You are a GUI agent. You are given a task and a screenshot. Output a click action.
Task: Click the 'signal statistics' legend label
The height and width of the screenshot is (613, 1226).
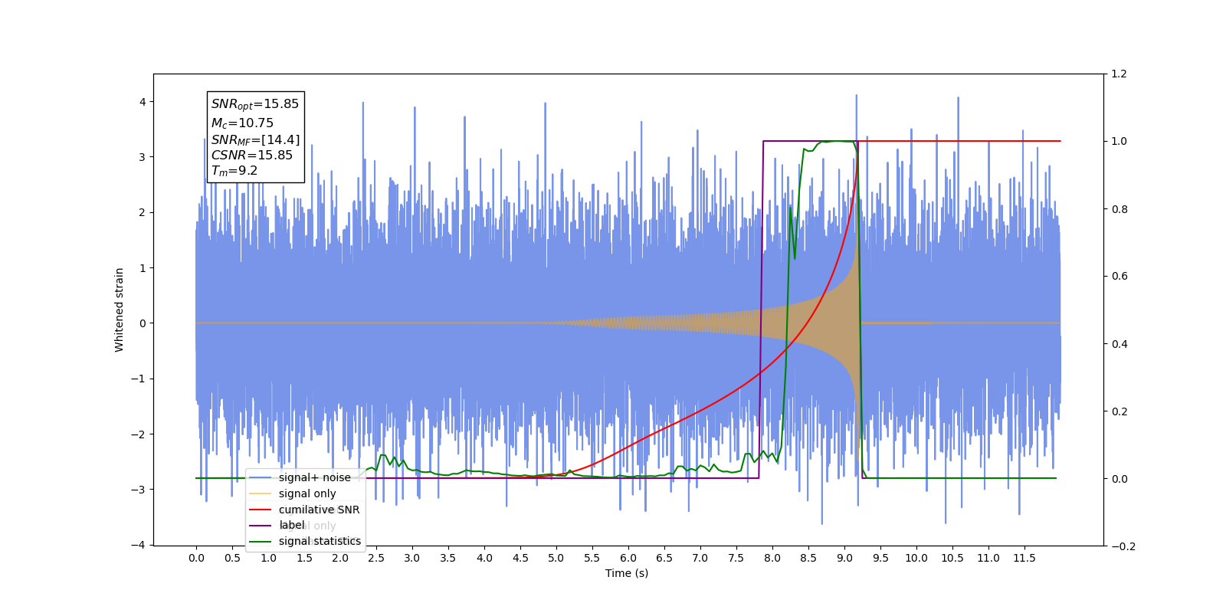click(x=320, y=541)
